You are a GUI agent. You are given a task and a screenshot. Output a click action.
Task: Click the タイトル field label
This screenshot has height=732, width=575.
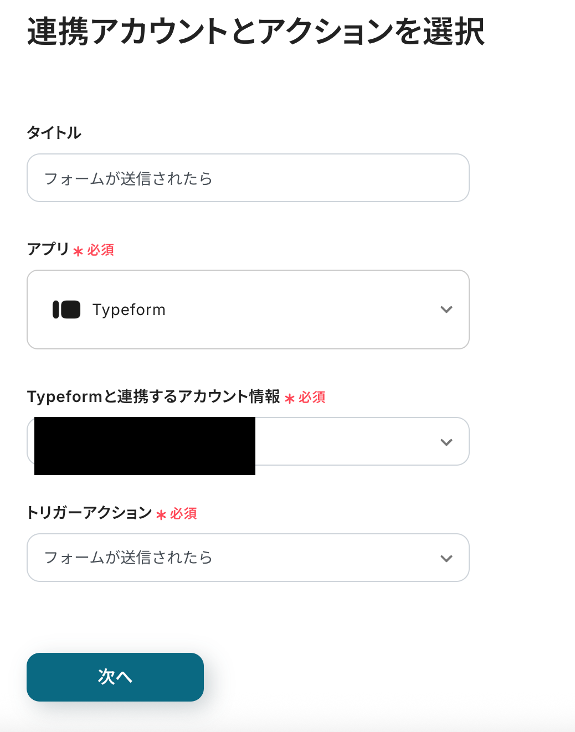(x=54, y=133)
